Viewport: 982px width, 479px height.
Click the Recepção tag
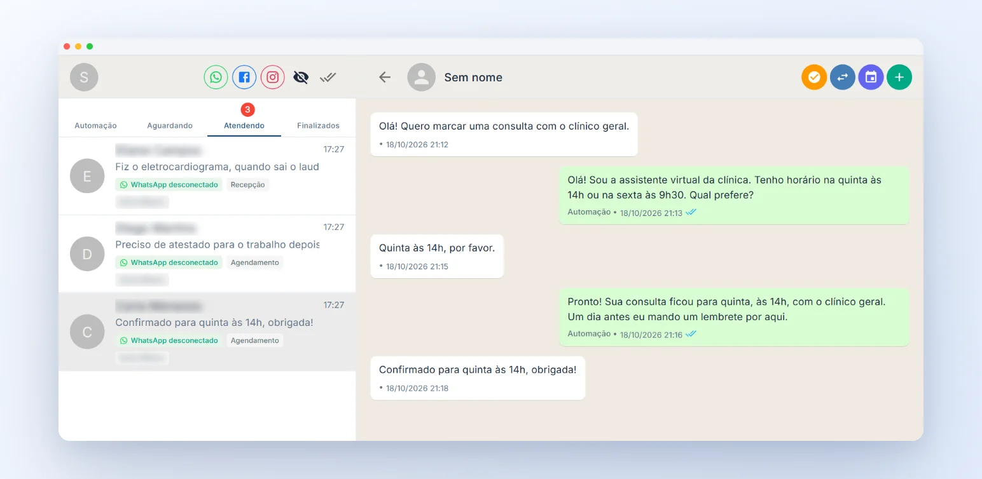pyautogui.click(x=247, y=185)
